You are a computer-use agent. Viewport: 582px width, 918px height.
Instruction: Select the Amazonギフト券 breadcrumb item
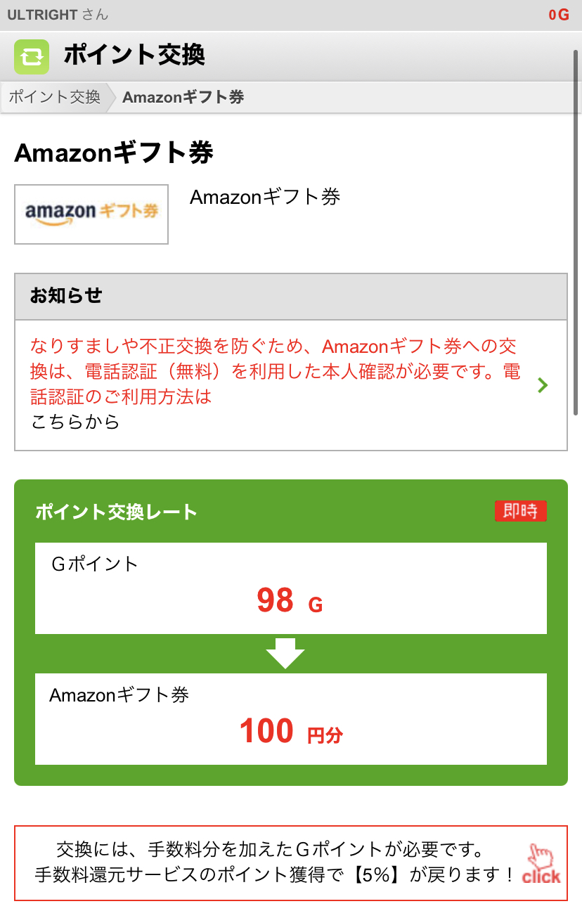(x=183, y=97)
